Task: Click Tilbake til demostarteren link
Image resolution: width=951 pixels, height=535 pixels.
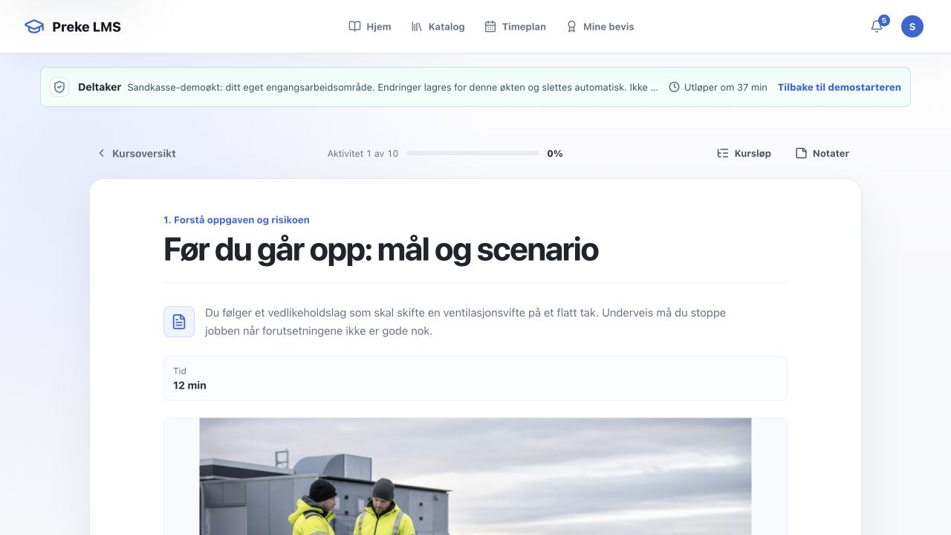Action: coord(840,87)
